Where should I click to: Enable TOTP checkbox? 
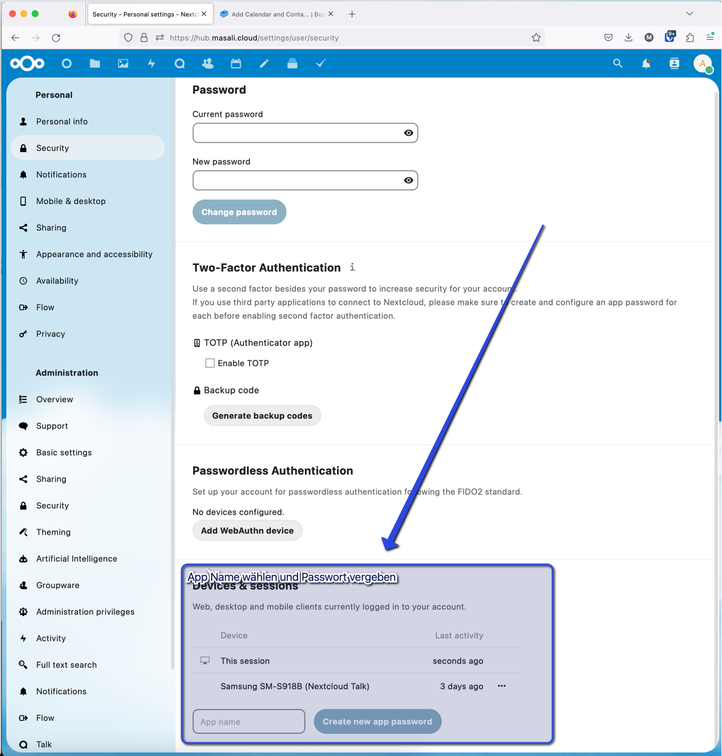pyautogui.click(x=210, y=363)
